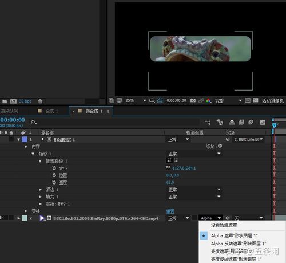The height and width of the screenshot is (263, 286).
Task: Take a snapshot with the camera icon
Action: coord(193,100)
